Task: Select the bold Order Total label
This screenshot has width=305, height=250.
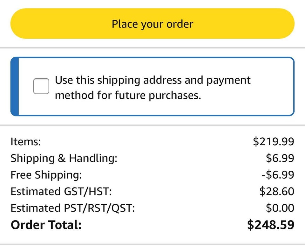Action: pyautogui.click(x=46, y=225)
